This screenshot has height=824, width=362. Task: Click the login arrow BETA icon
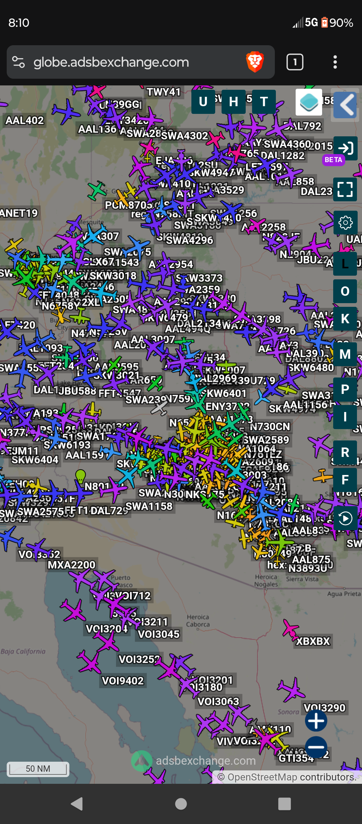[x=345, y=148]
